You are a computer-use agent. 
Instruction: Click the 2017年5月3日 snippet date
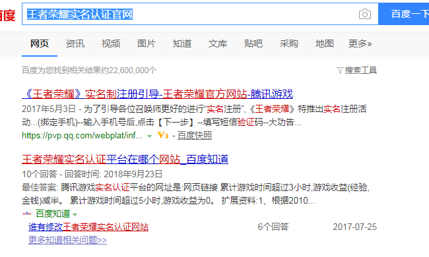[x=49, y=109]
